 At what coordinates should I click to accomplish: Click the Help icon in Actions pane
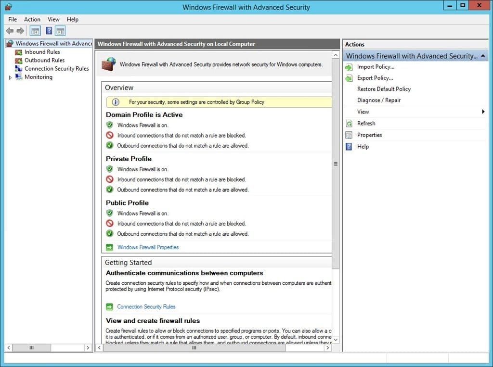[349, 147]
